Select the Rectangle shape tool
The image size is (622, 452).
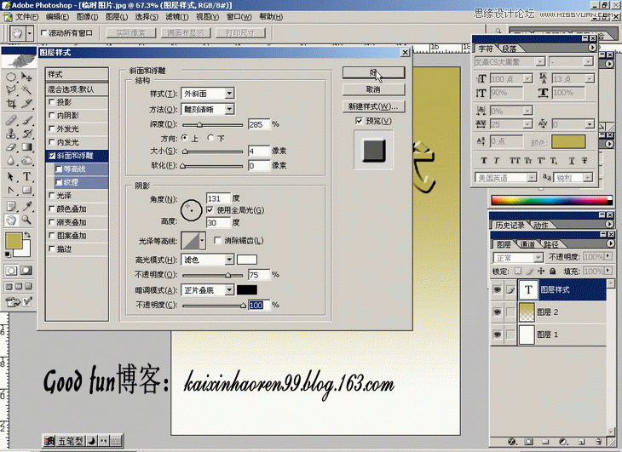coord(26,190)
